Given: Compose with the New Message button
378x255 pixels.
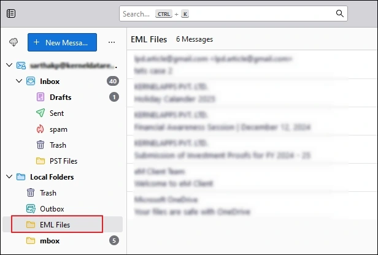Looking at the screenshot, I should tap(62, 42).
